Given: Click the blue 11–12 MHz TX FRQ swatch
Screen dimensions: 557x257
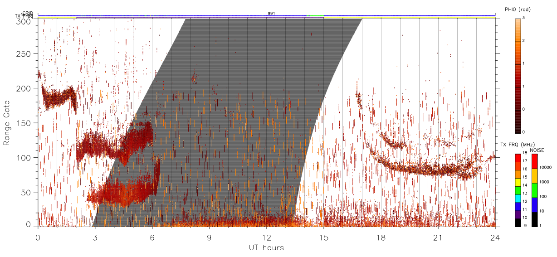Looking at the screenshot, I should [x=518, y=207].
